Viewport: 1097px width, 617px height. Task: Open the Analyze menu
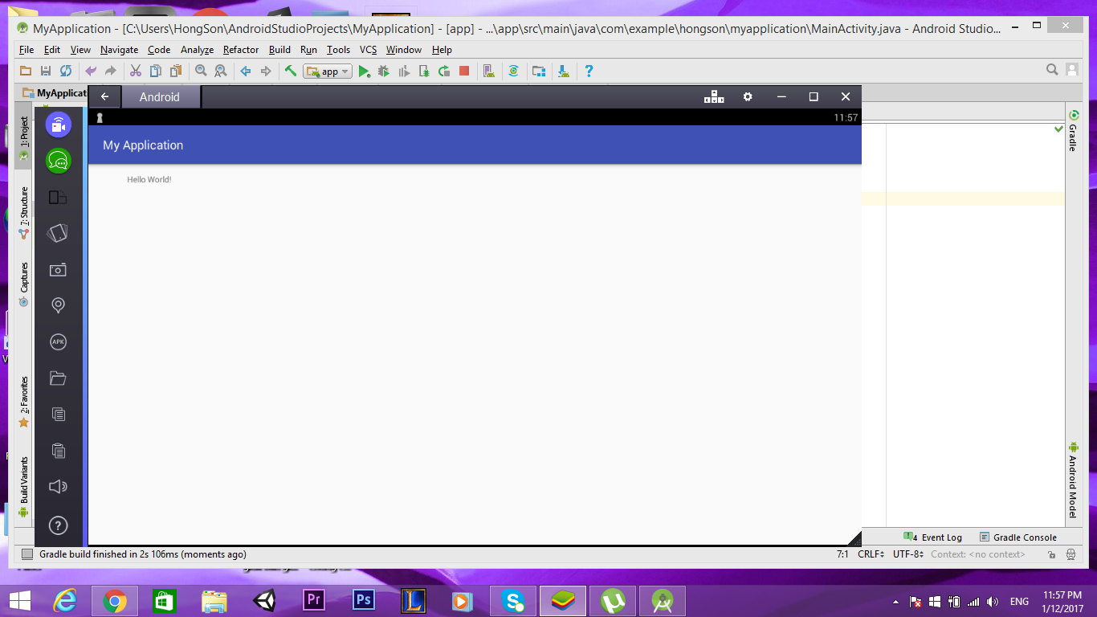197,50
